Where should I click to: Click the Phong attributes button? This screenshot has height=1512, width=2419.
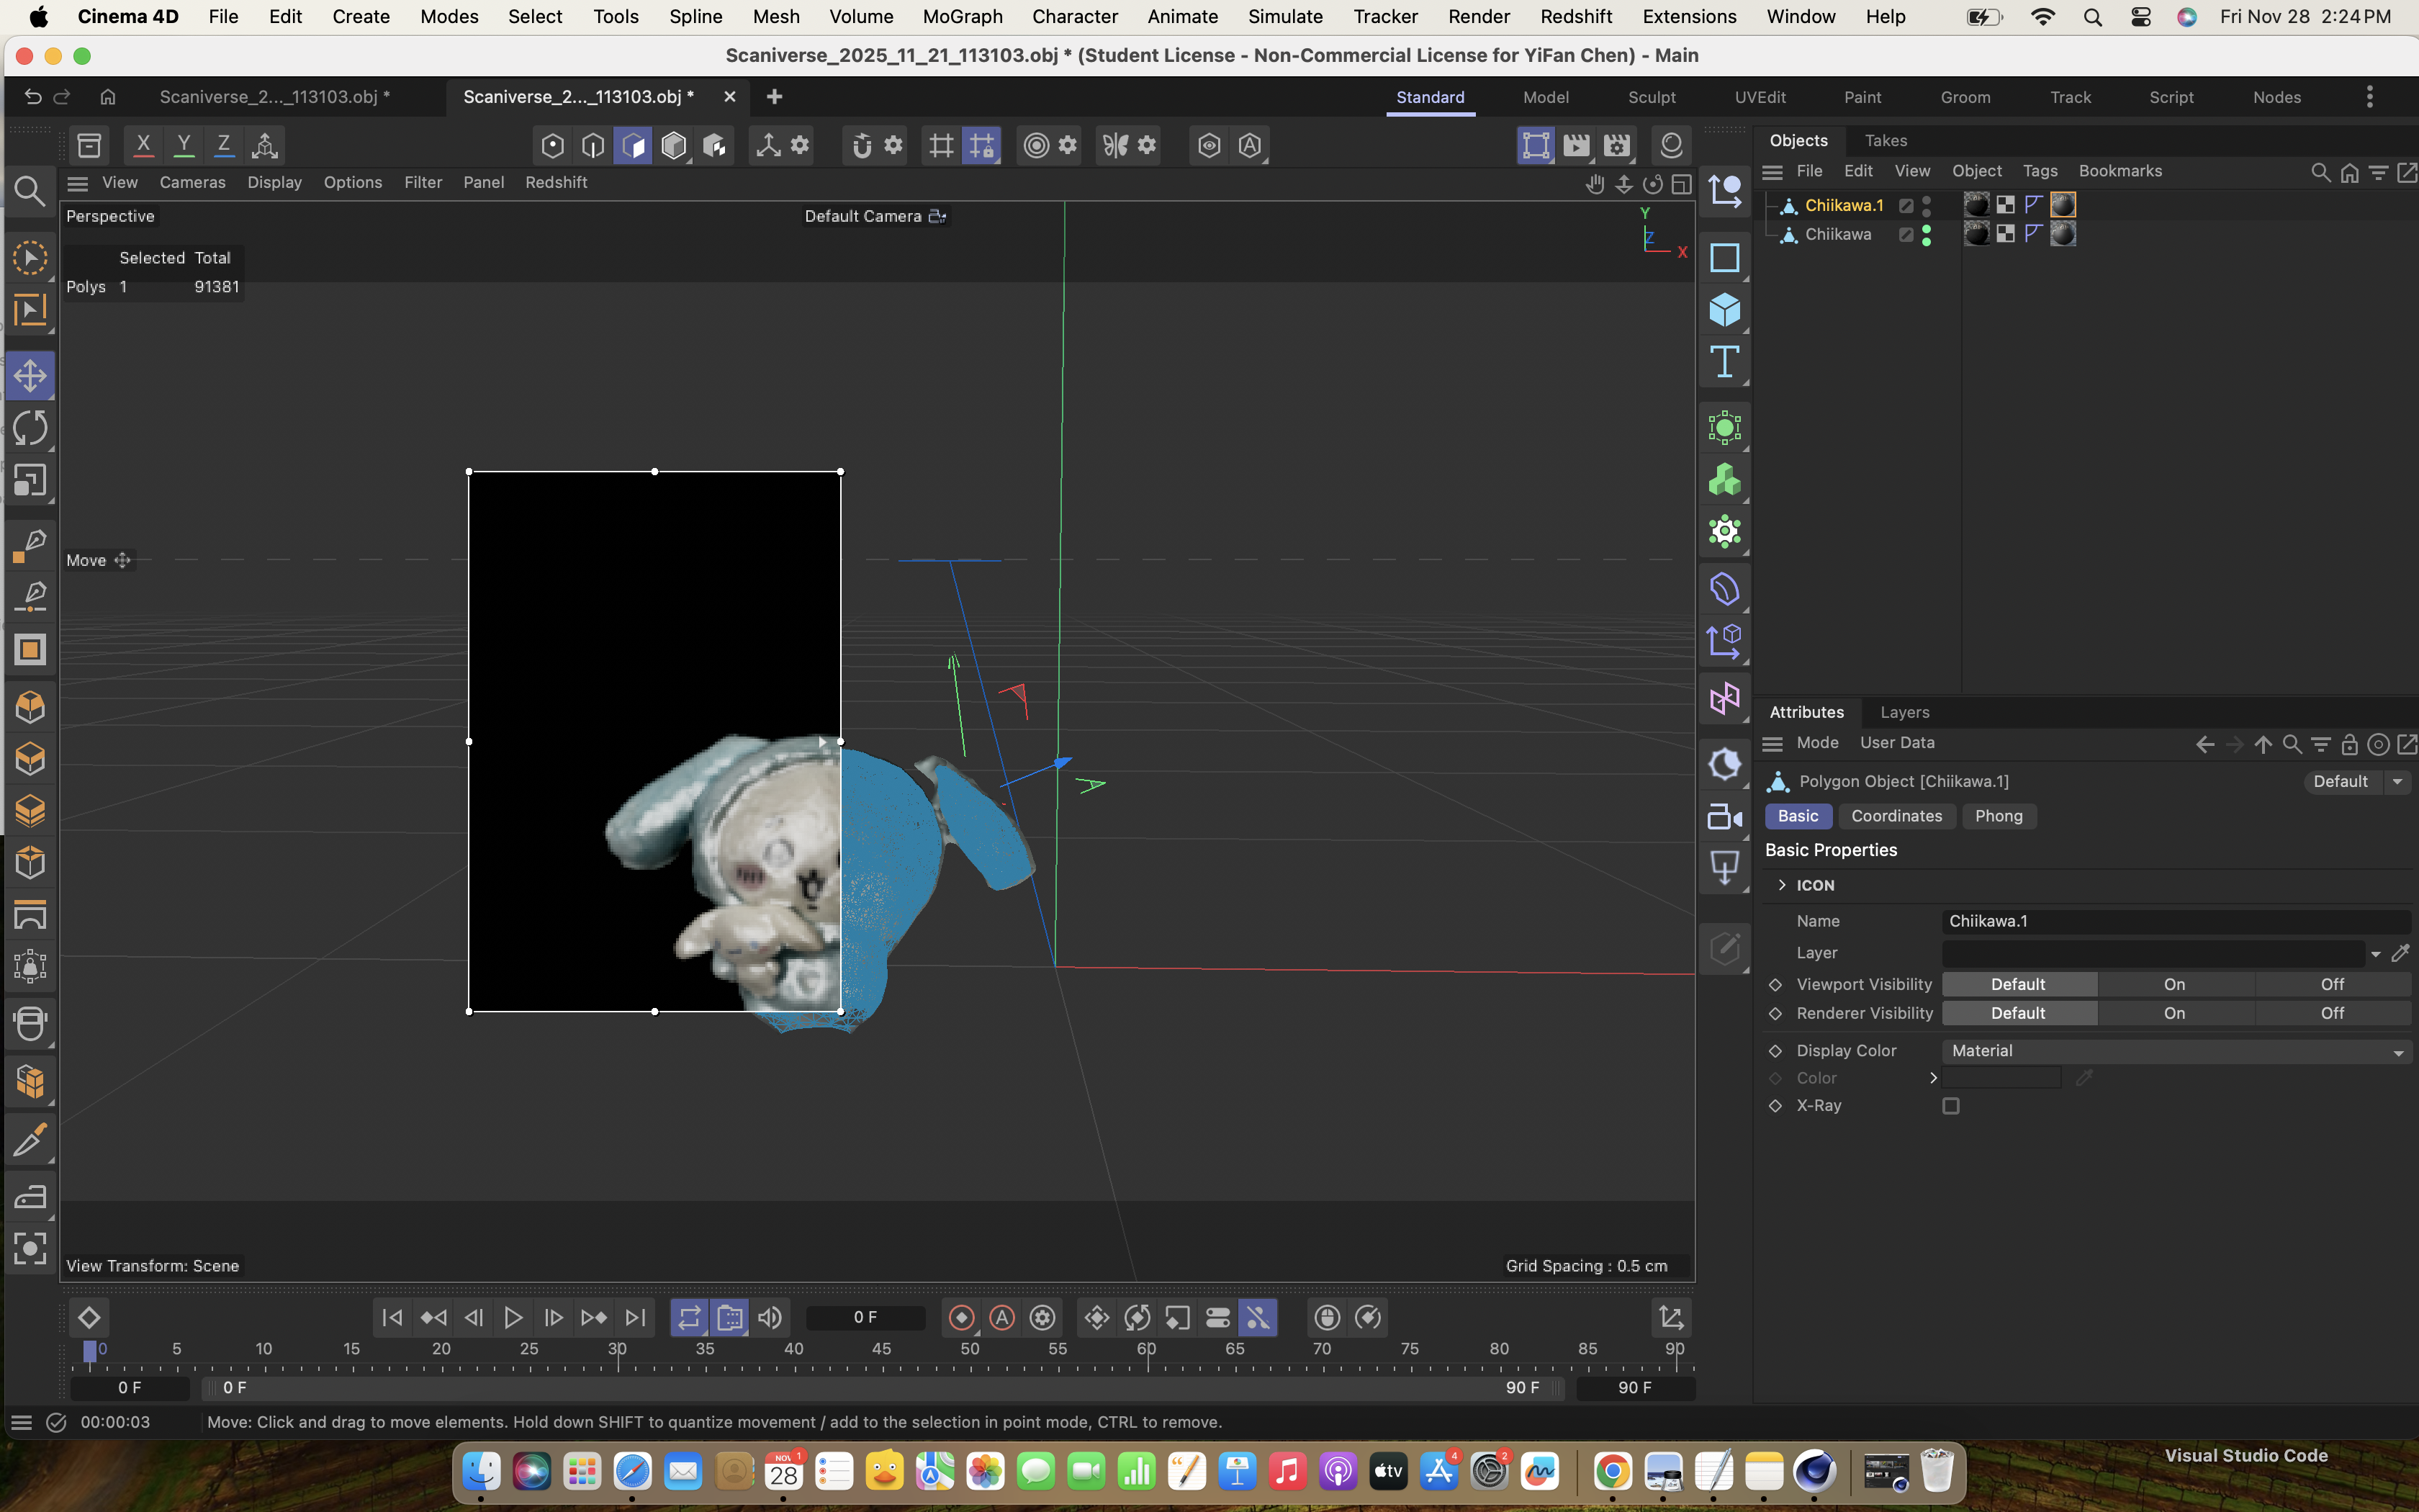[1998, 816]
